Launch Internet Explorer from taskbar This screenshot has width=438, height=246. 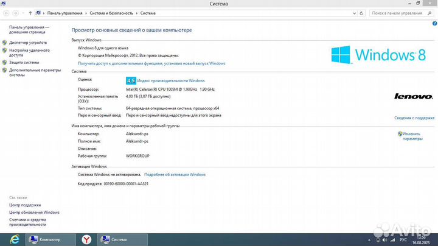(x=14, y=239)
